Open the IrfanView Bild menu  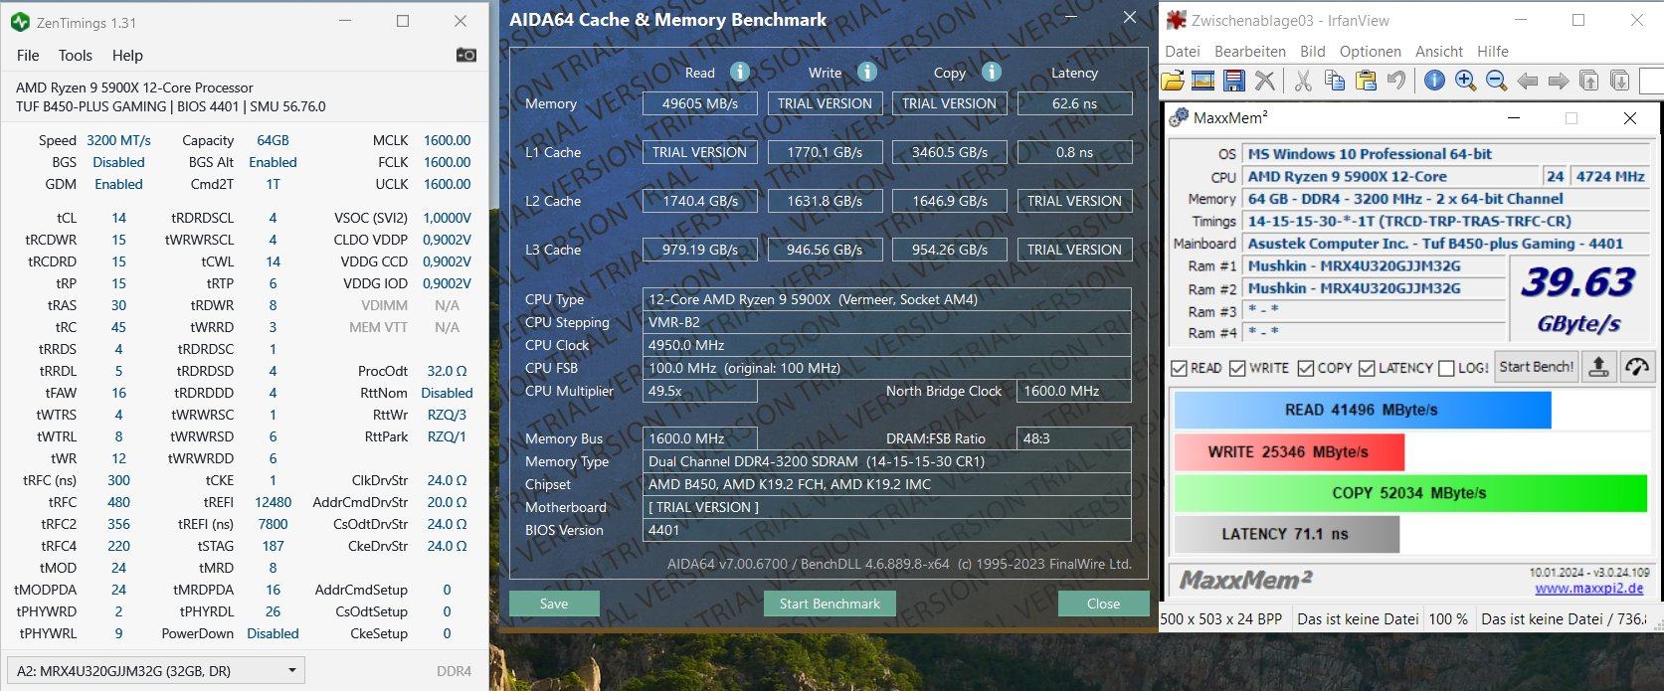[x=1313, y=52]
